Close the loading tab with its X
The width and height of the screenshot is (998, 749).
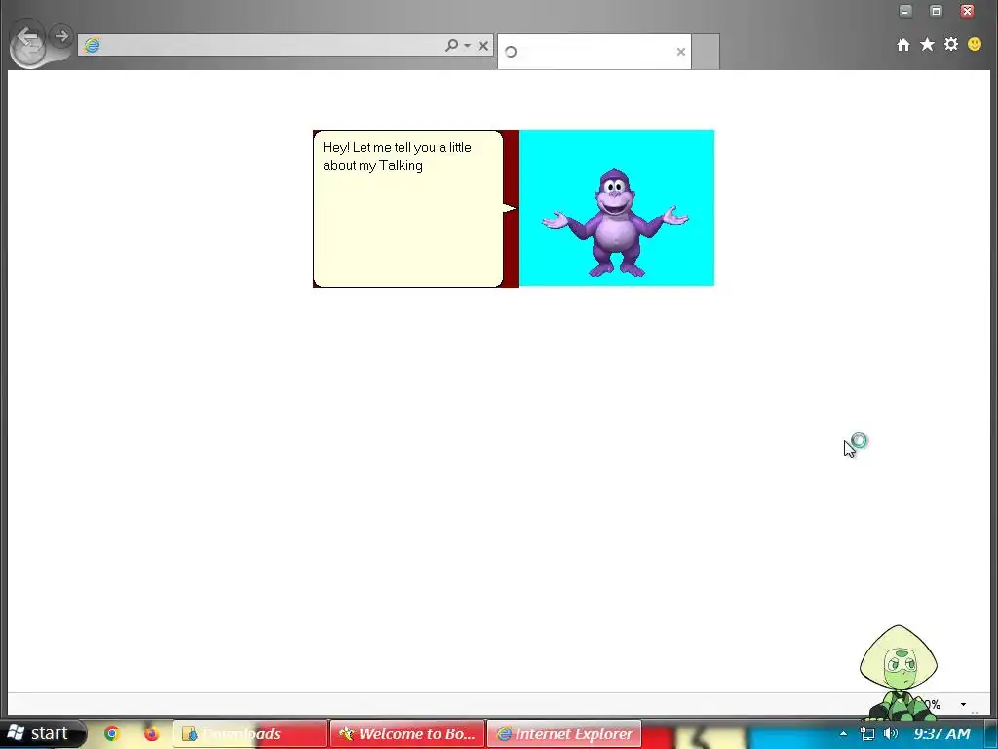point(680,52)
